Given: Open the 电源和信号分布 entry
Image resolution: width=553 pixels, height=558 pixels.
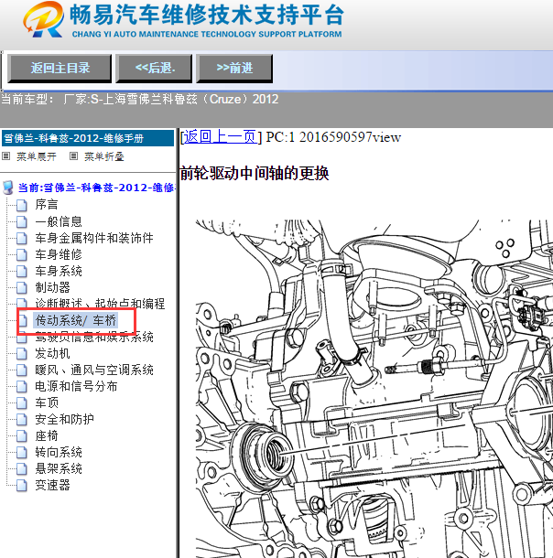Looking at the screenshot, I should [x=76, y=386].
